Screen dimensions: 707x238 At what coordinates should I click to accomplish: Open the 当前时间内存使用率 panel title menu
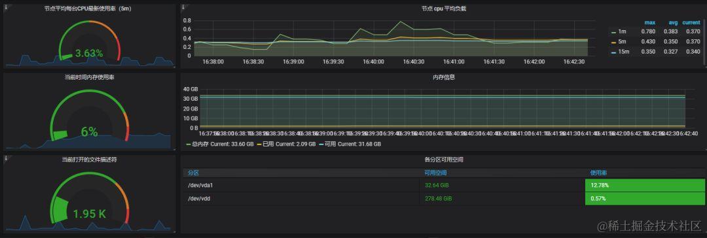tap(89, 78)
